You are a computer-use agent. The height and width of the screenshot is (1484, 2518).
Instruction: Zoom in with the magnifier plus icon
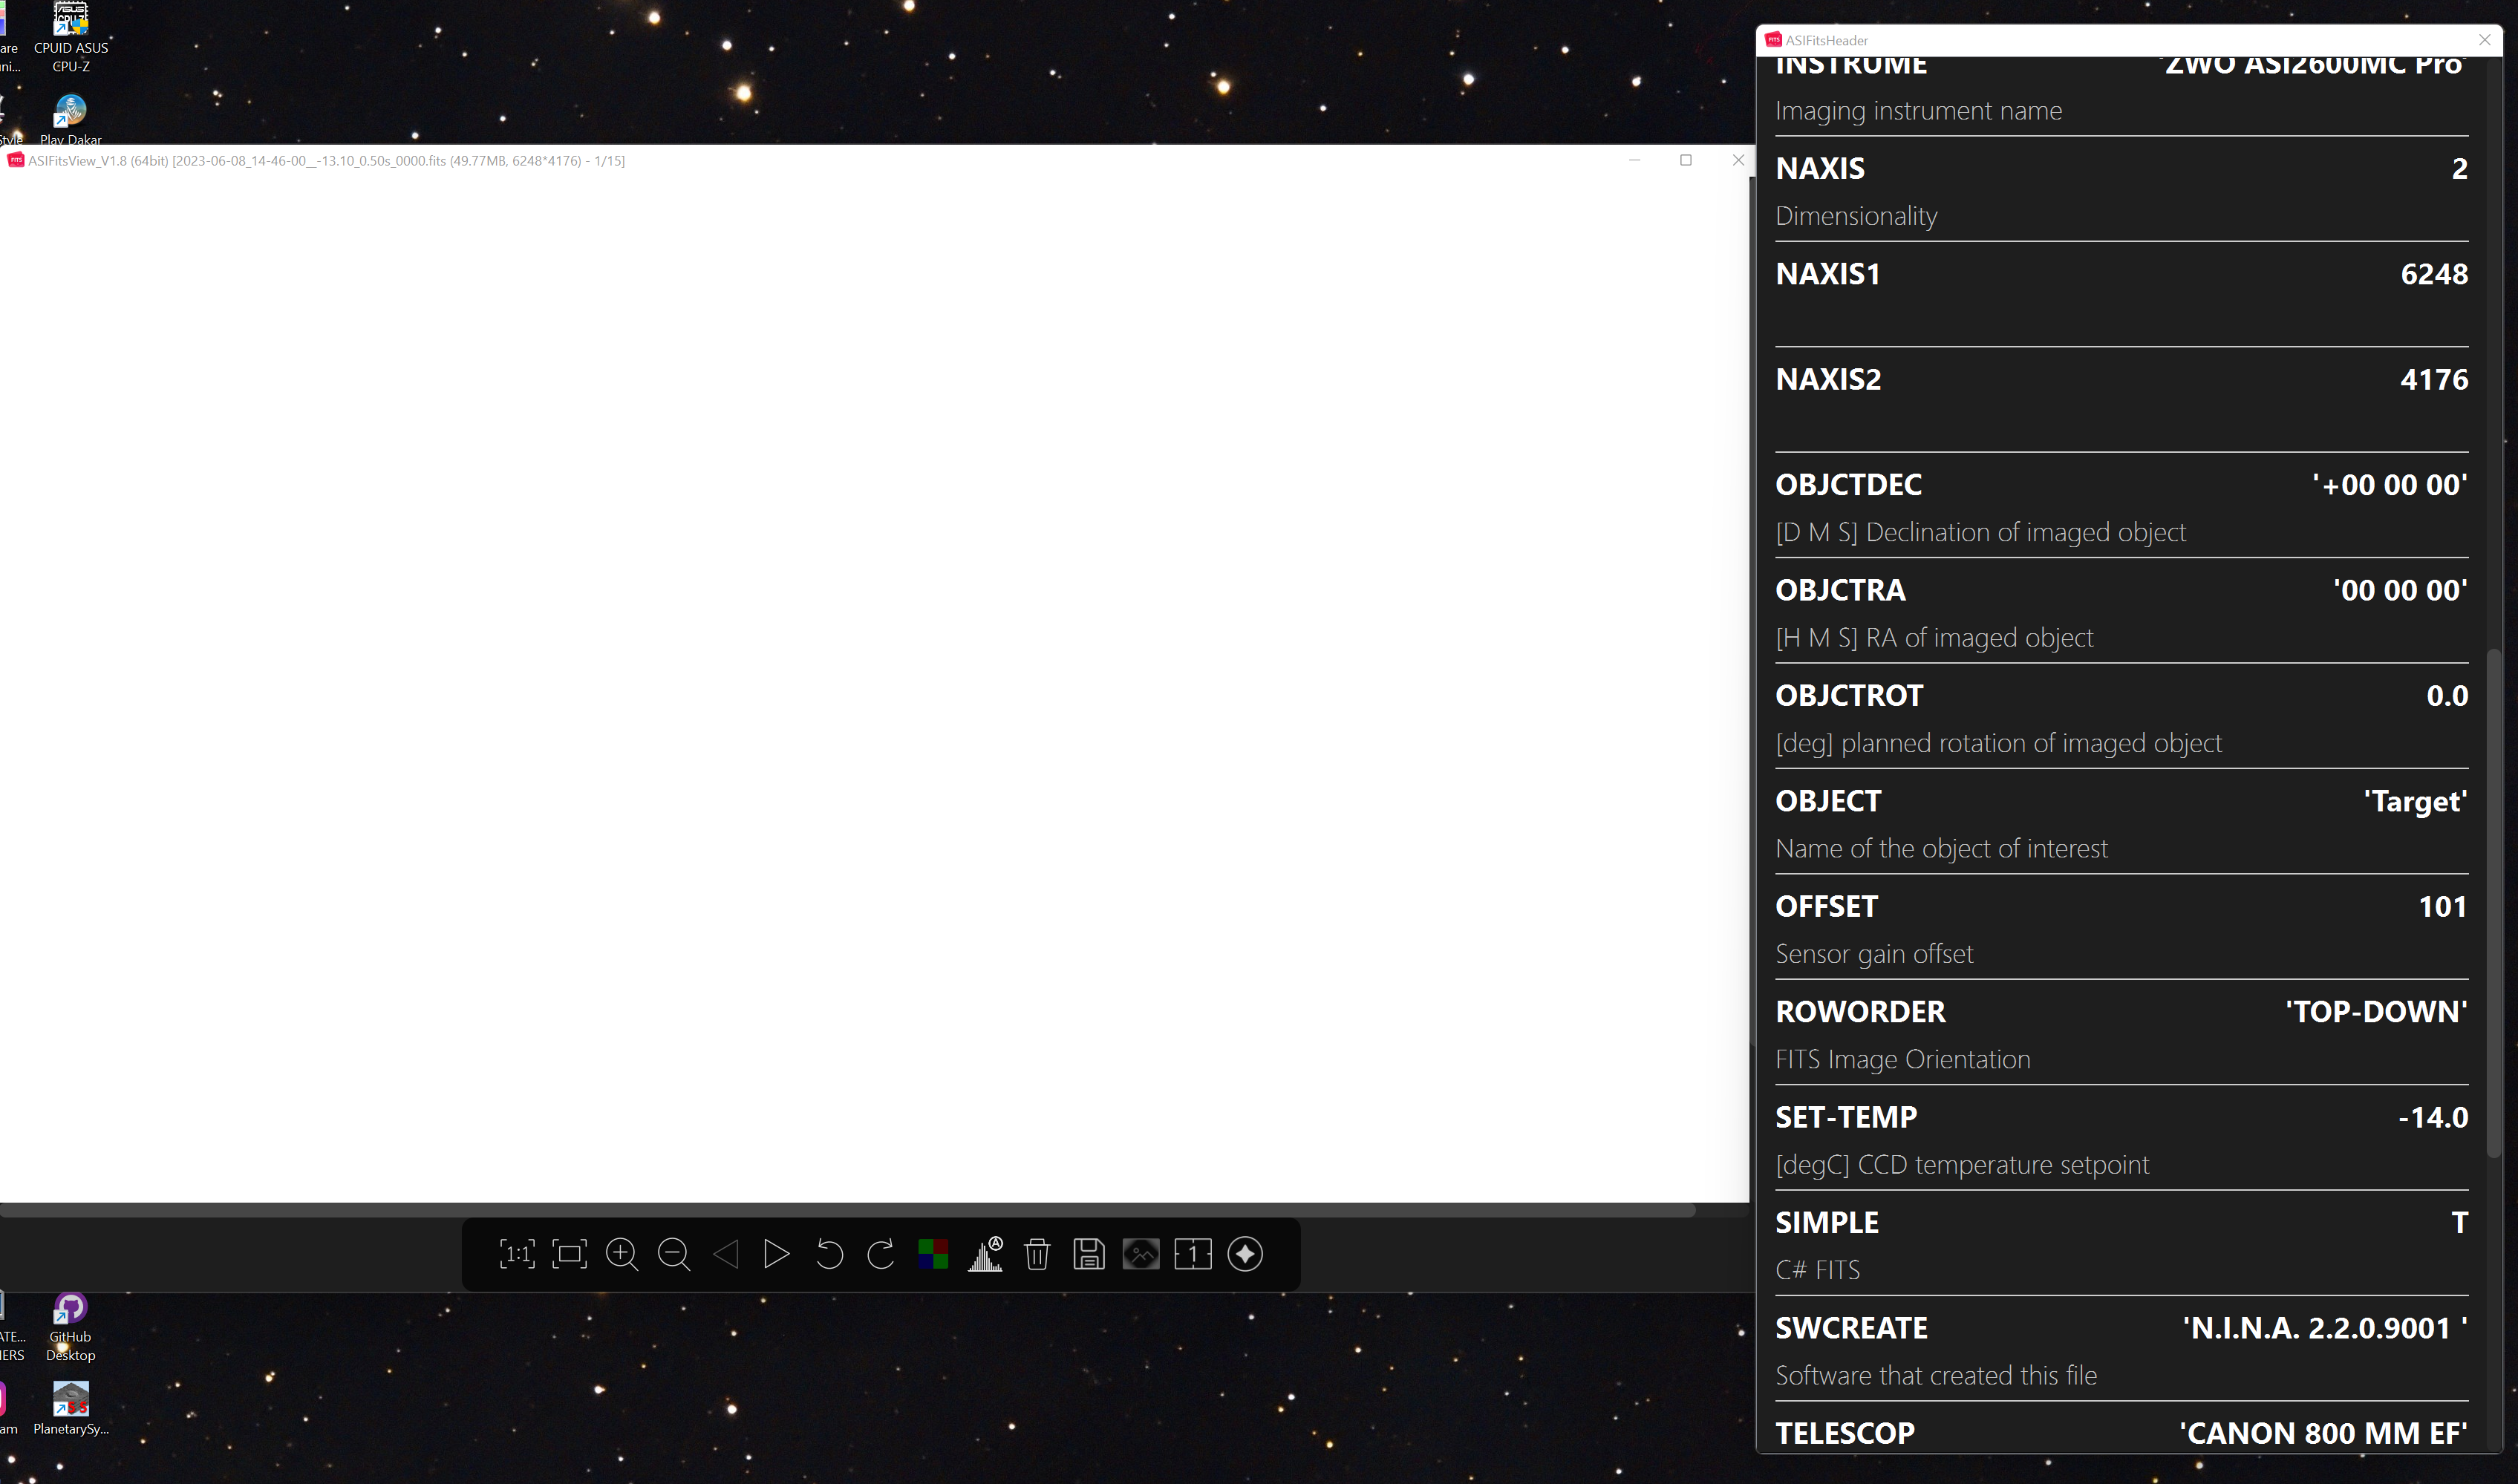[622, 1254]
